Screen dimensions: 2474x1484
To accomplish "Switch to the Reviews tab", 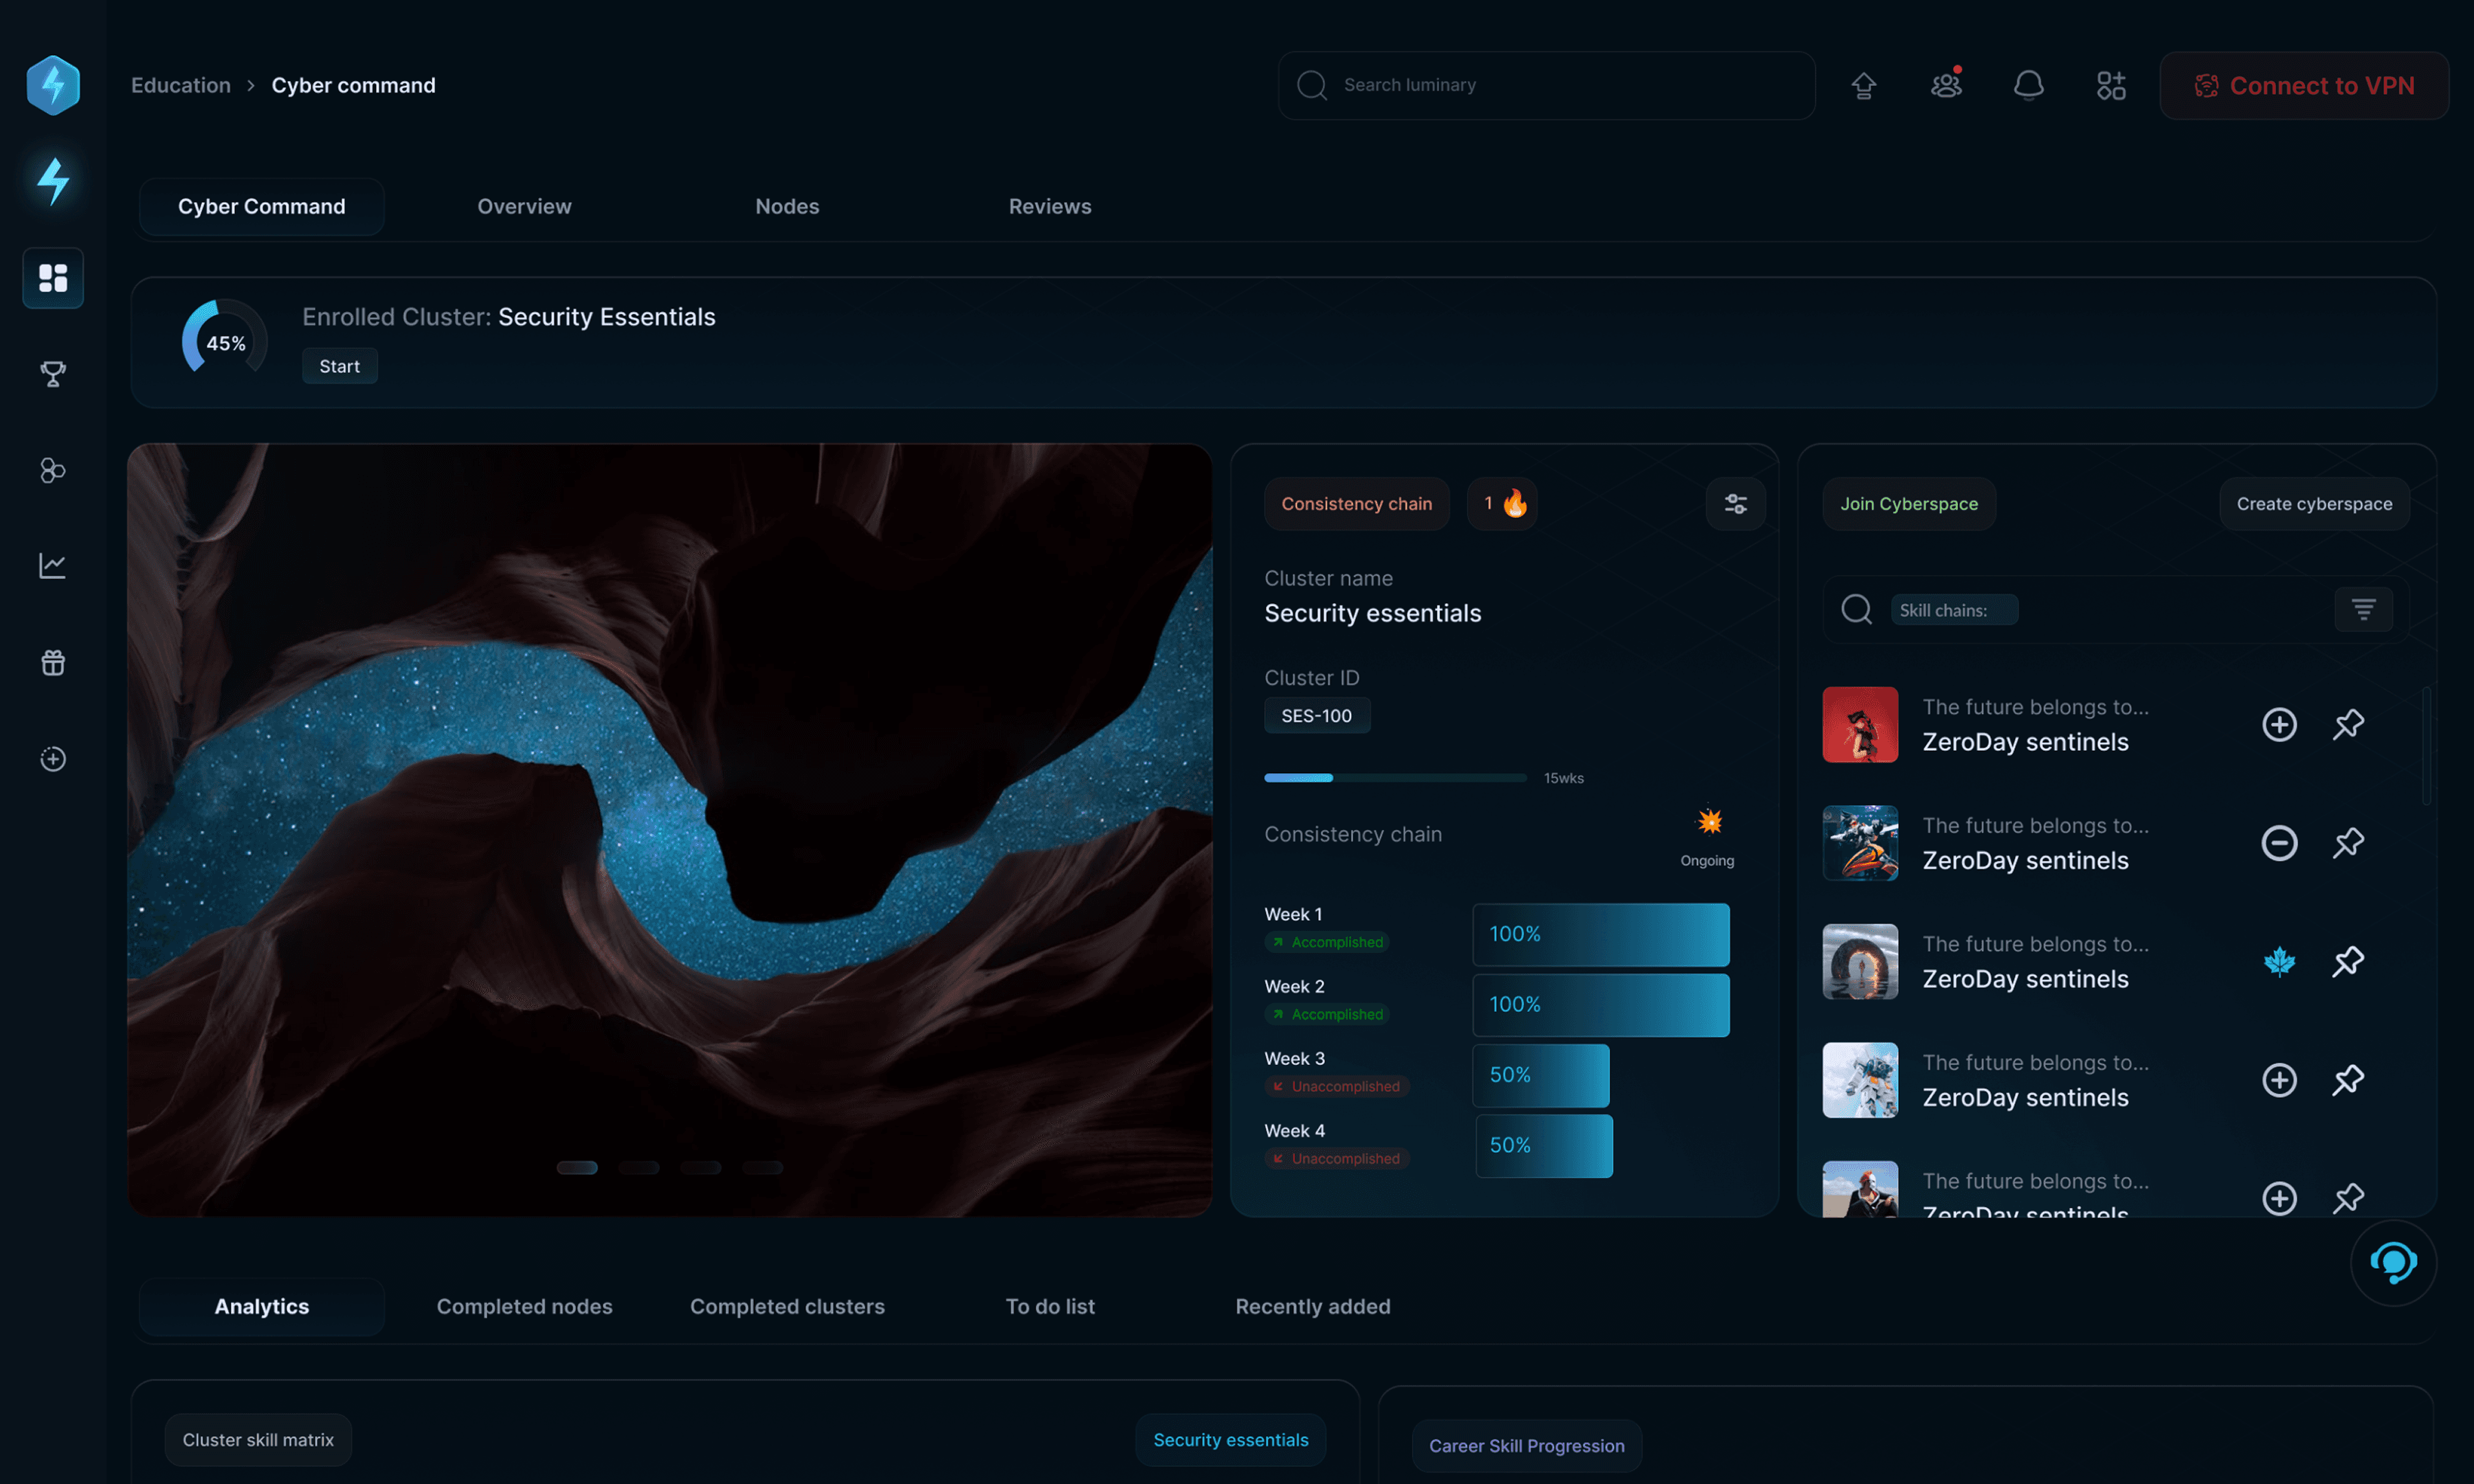I will [x=1050, y=206].
